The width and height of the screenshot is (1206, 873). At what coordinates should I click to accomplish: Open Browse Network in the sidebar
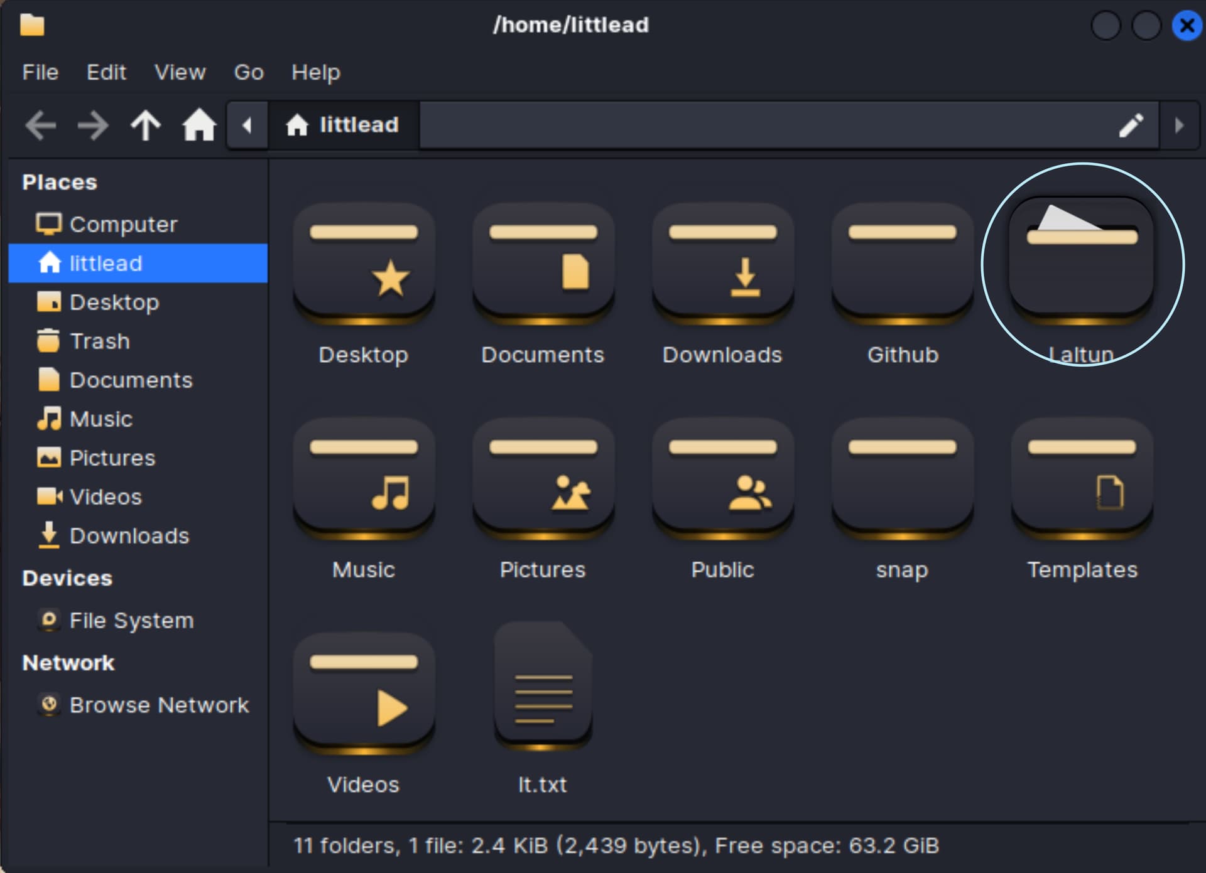click(138, 705)
